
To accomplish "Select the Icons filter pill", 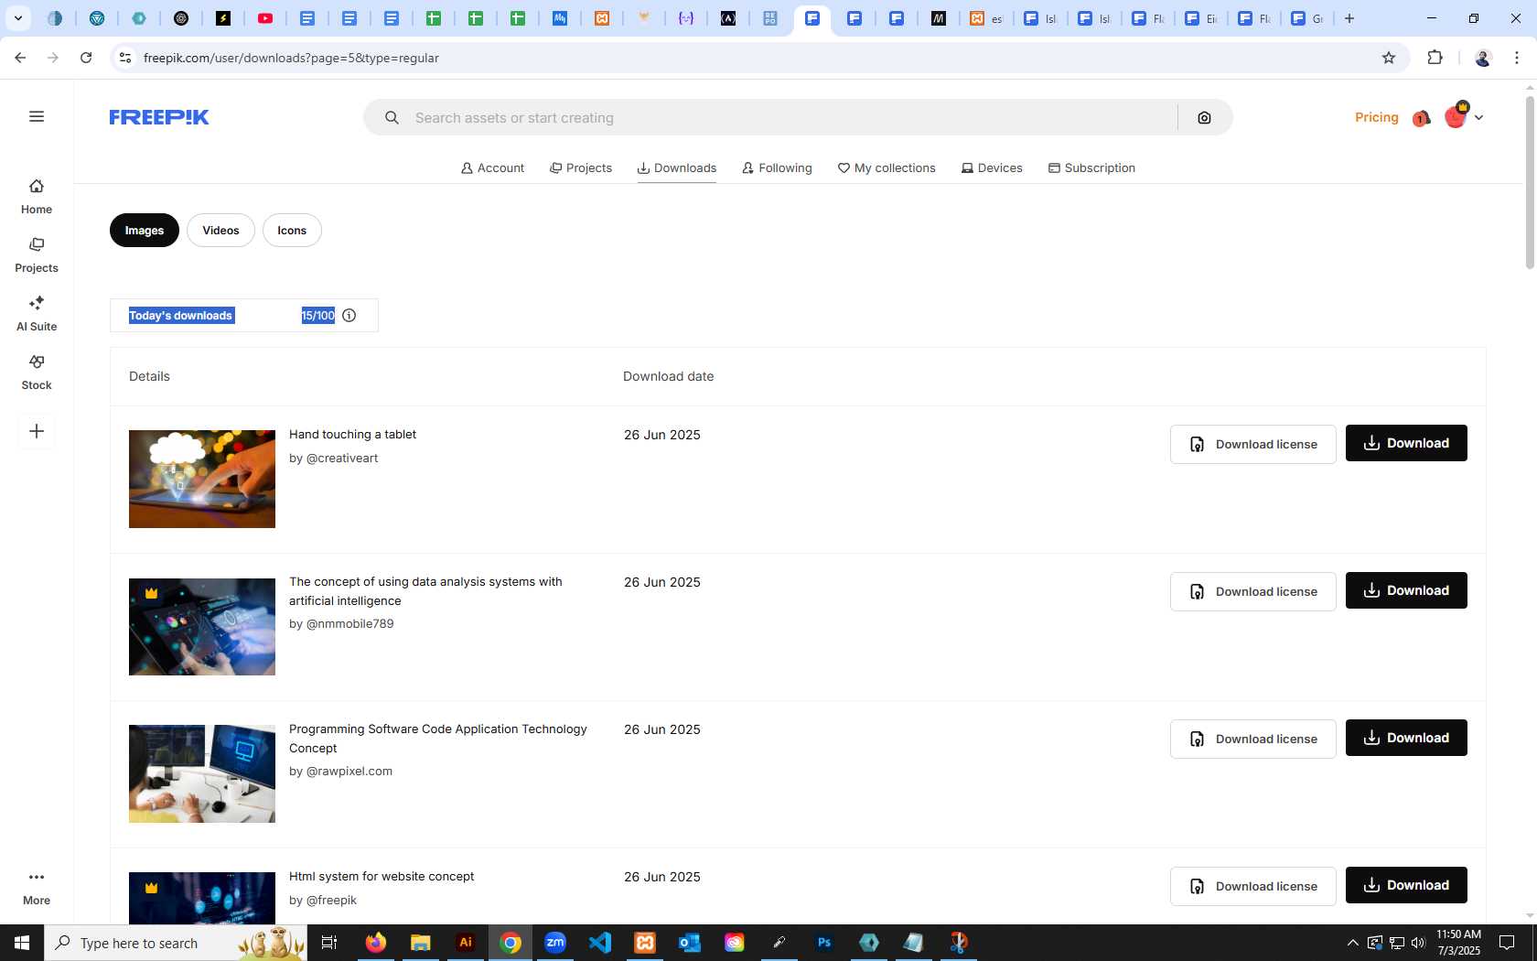I will 292,231.
